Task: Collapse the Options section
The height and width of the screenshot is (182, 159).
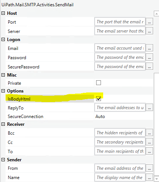Action: 3,91
